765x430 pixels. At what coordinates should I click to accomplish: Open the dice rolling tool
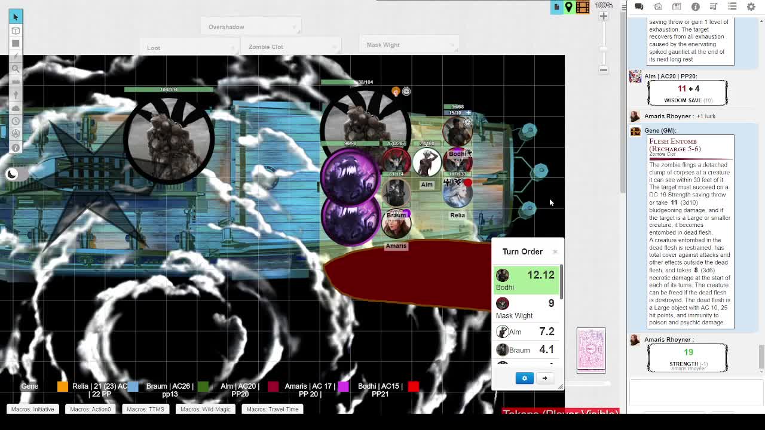(16, 134)
